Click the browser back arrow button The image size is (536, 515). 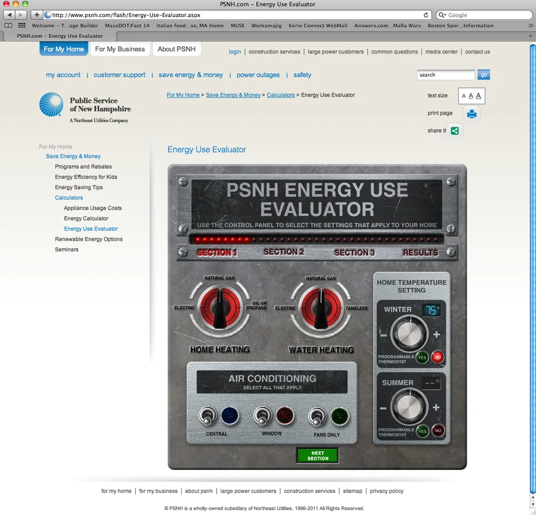pos(9,14)
